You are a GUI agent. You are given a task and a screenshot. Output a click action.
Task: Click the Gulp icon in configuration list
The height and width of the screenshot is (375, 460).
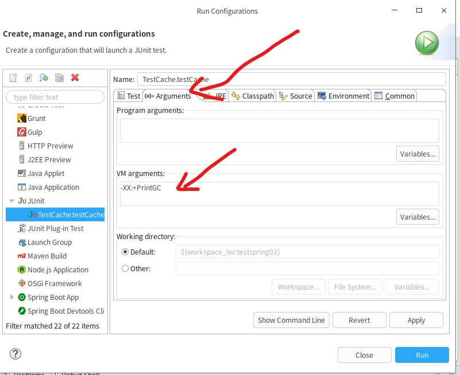click(x=22, y=132)
